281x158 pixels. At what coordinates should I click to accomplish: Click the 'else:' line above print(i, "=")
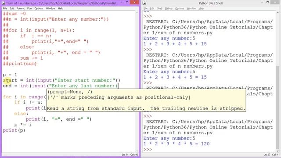point(22,114)
